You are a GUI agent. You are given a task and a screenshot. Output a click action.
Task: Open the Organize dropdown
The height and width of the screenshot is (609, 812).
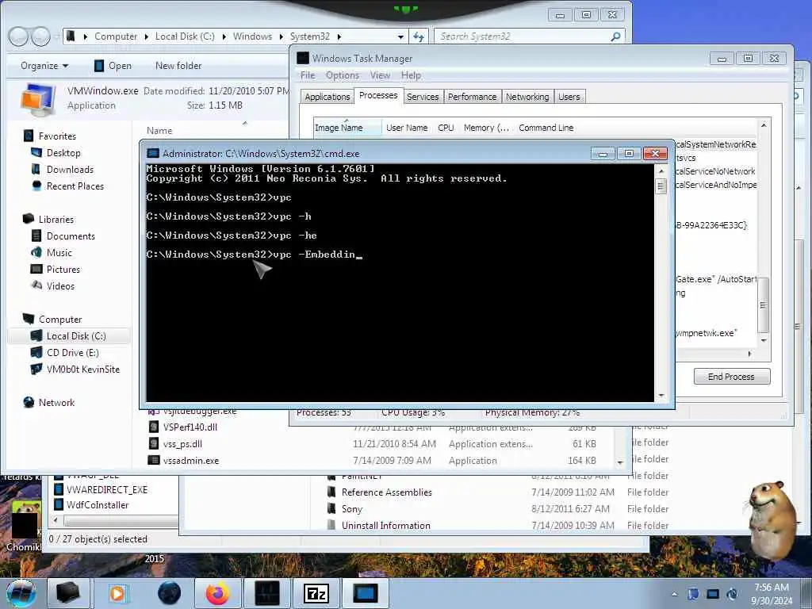(x=44, y=65)
